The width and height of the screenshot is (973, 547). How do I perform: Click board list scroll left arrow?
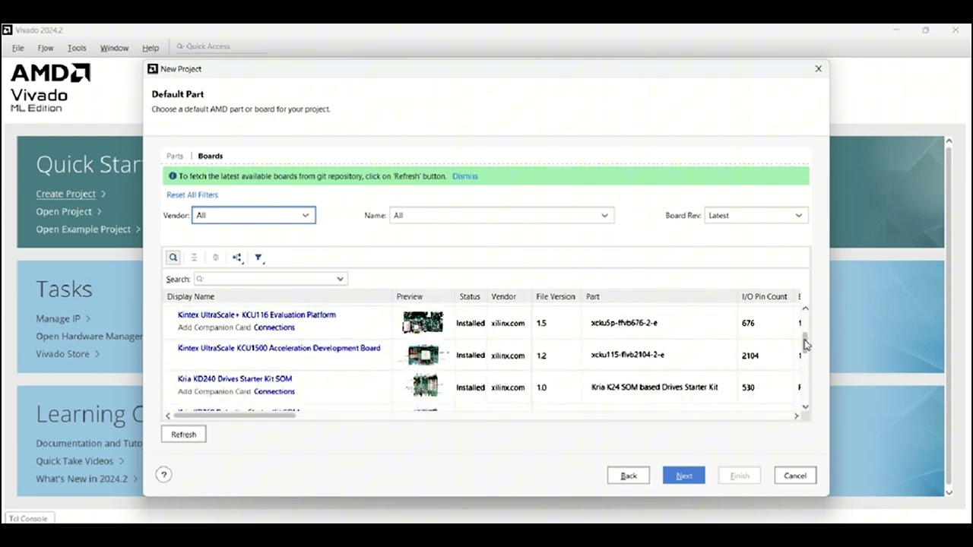[168, 416]
